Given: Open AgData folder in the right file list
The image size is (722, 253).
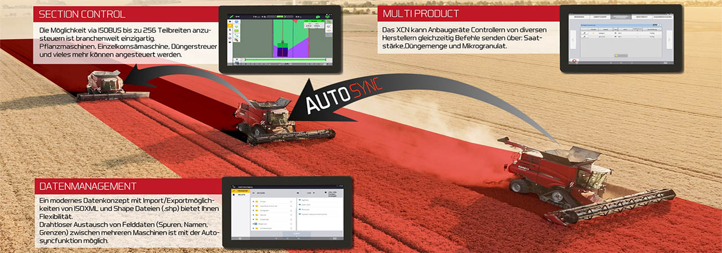Looking at the screenshot, I should (305, 200).
